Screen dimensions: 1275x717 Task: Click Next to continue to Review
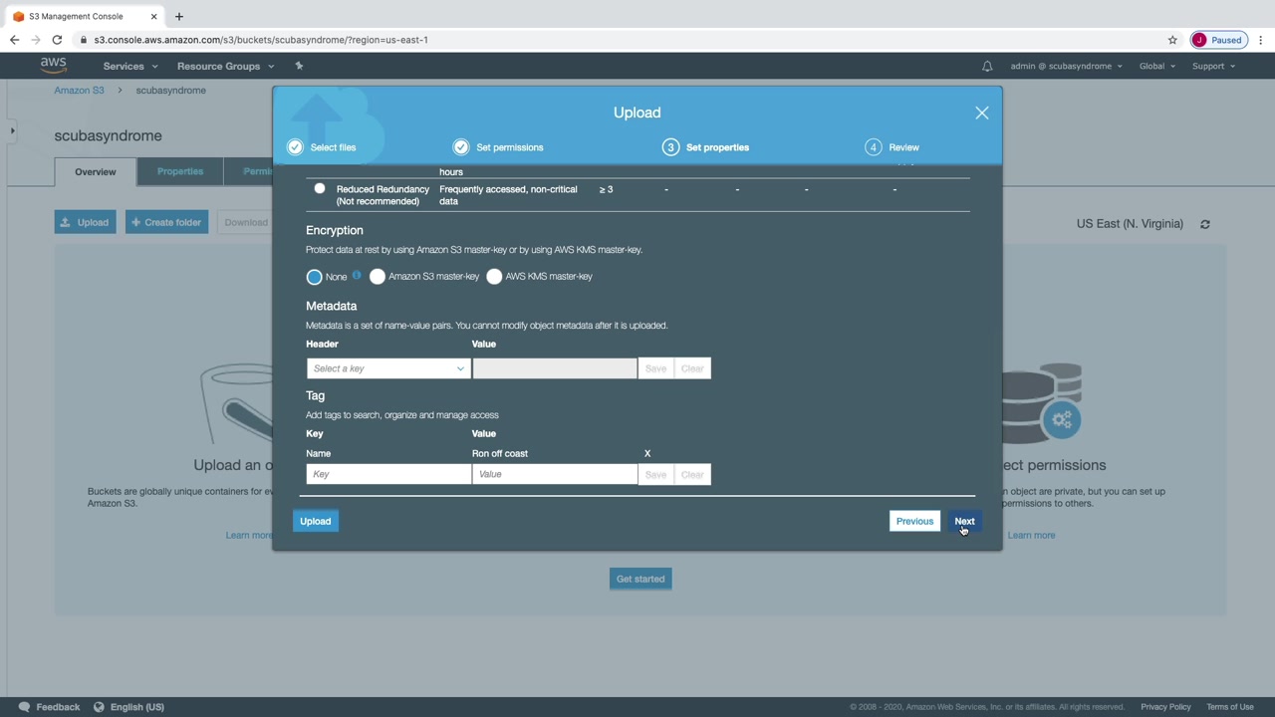pos(964,521)
